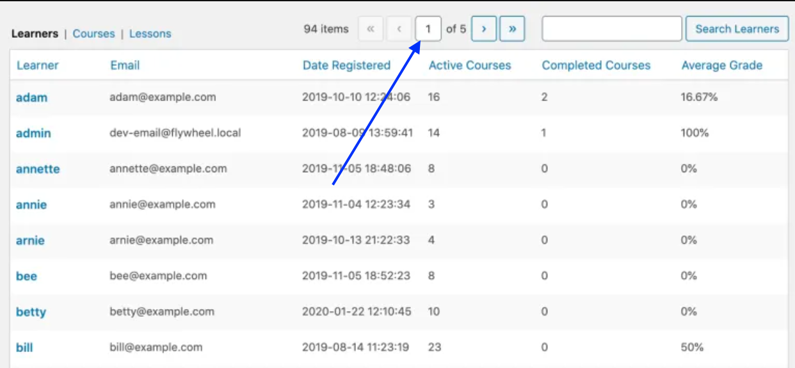The width and height of the screenshot is (795, 368).
Task: Click the date 2019-08-09 13:59:41
Action: coord(357,133)
